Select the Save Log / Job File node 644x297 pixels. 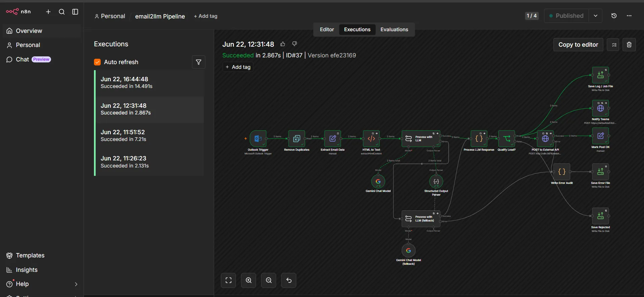pyautogui.click(x=601, y=75)
